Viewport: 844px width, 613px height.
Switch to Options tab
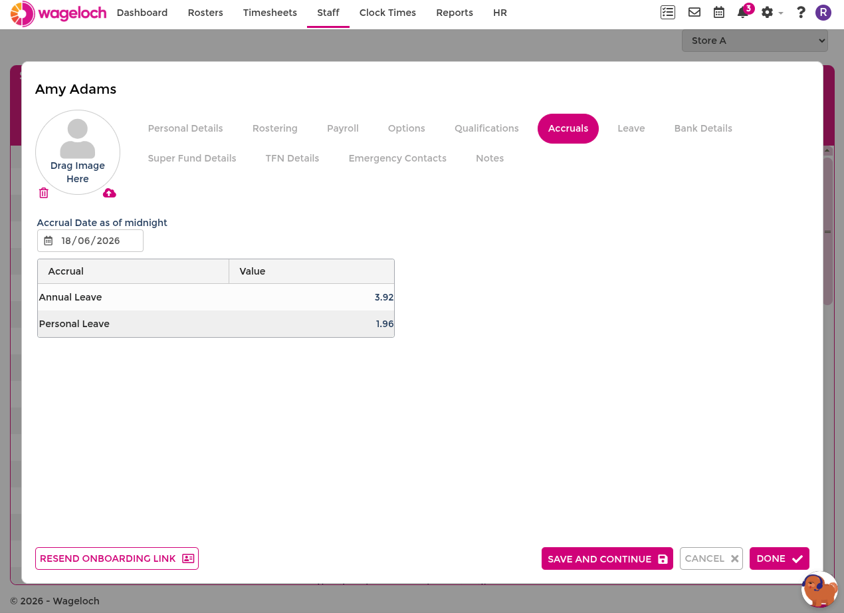coord(407,128)
